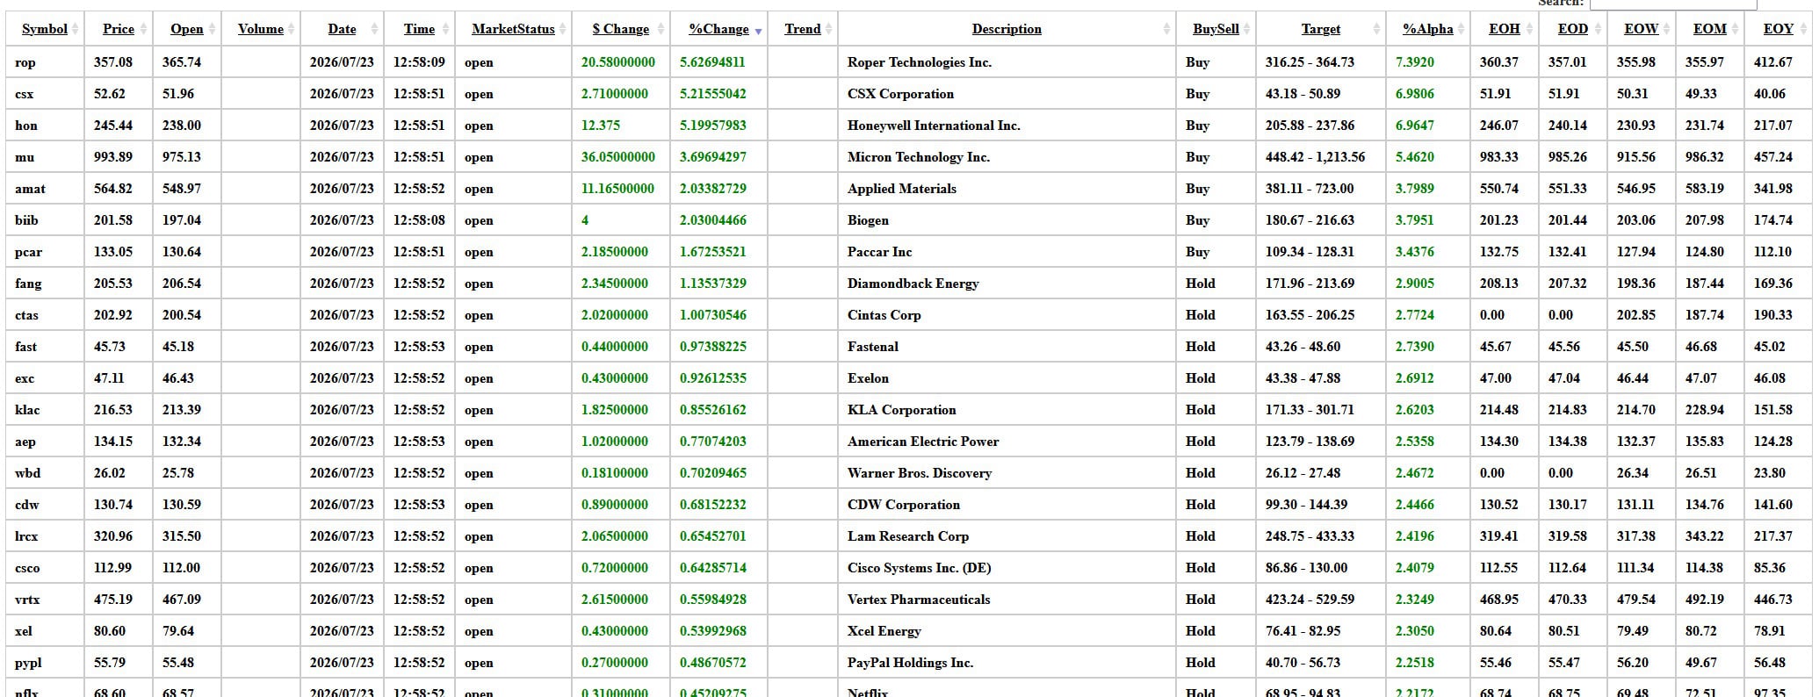Click the sort arrows beside the Symbol header

click(76, 29)
